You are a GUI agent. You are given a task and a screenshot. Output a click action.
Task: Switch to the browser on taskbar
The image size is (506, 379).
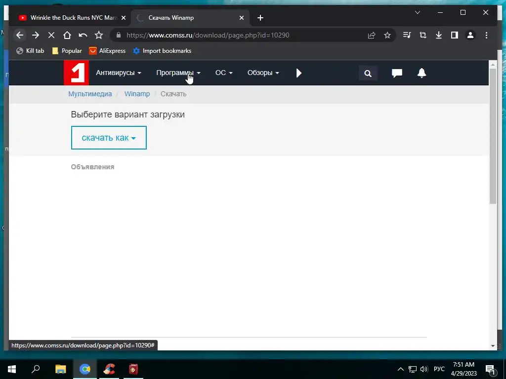(85, 369)
